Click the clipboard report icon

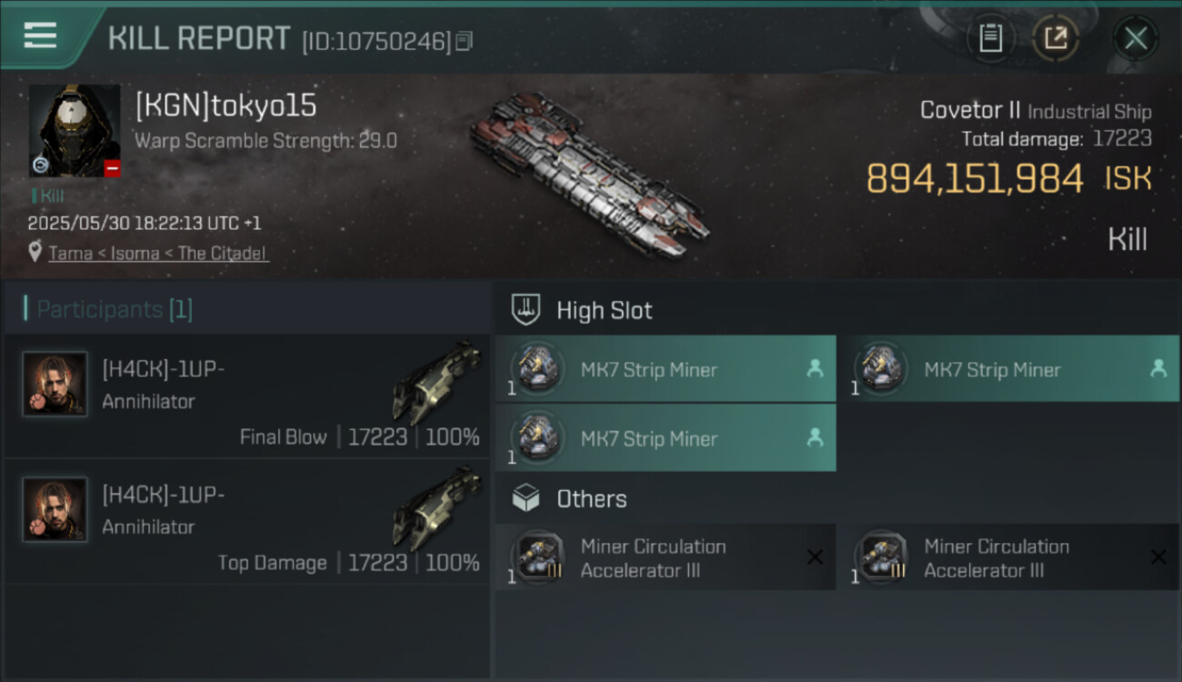click(990, 38)
